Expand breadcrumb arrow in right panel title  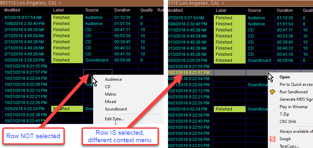pos(223,3)
